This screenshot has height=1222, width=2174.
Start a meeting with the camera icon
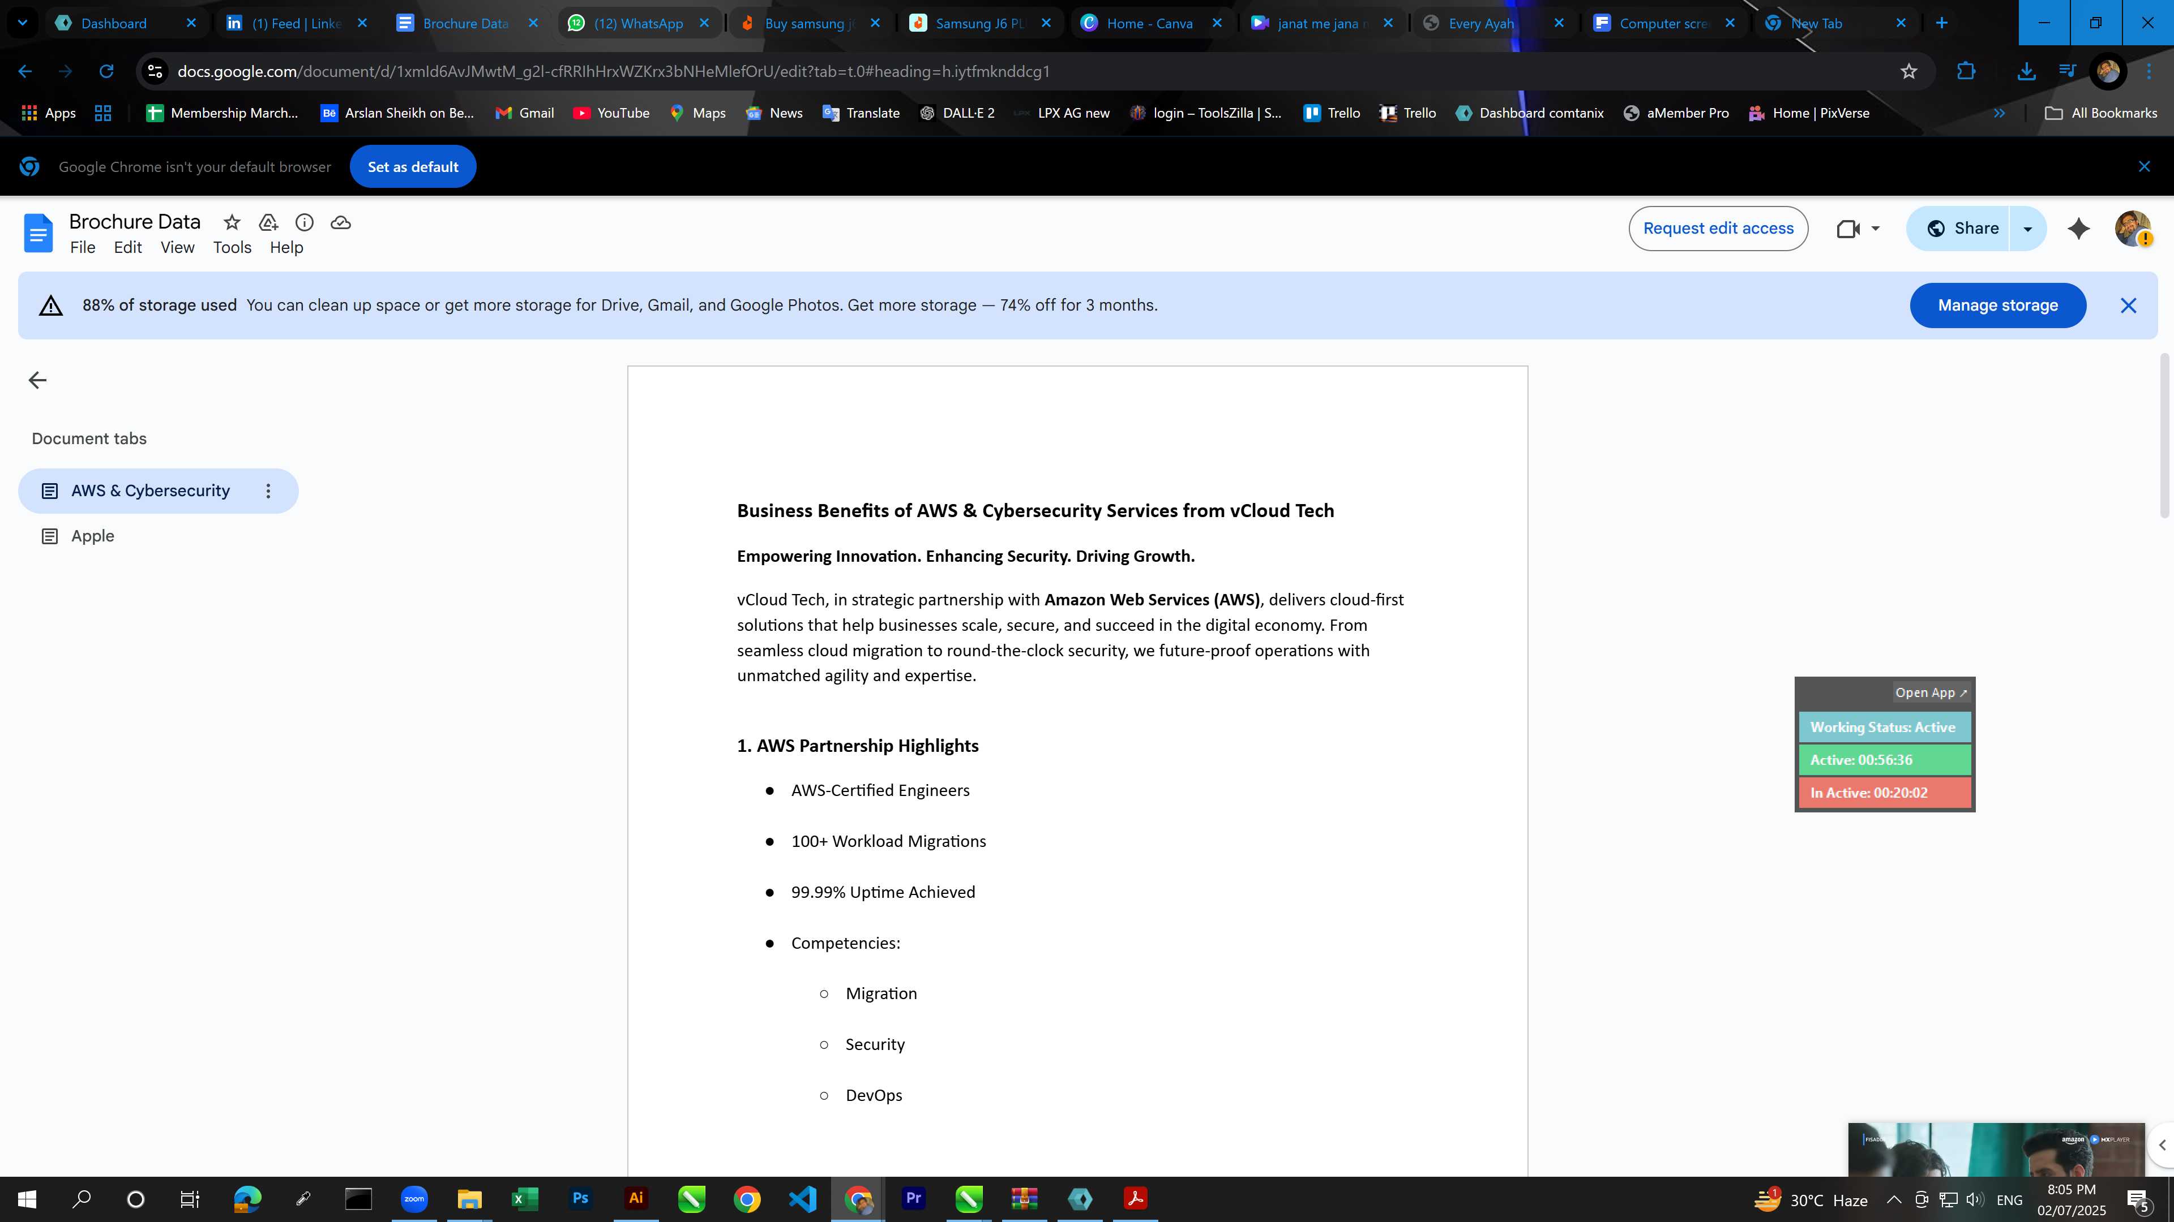tap(1847, 229)
